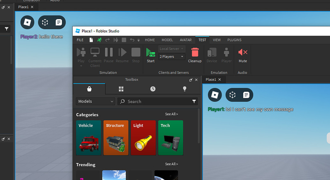This screenshot has width=330, height=180.
Task: Click the Resume simulation button
Action: coord(122,55)
